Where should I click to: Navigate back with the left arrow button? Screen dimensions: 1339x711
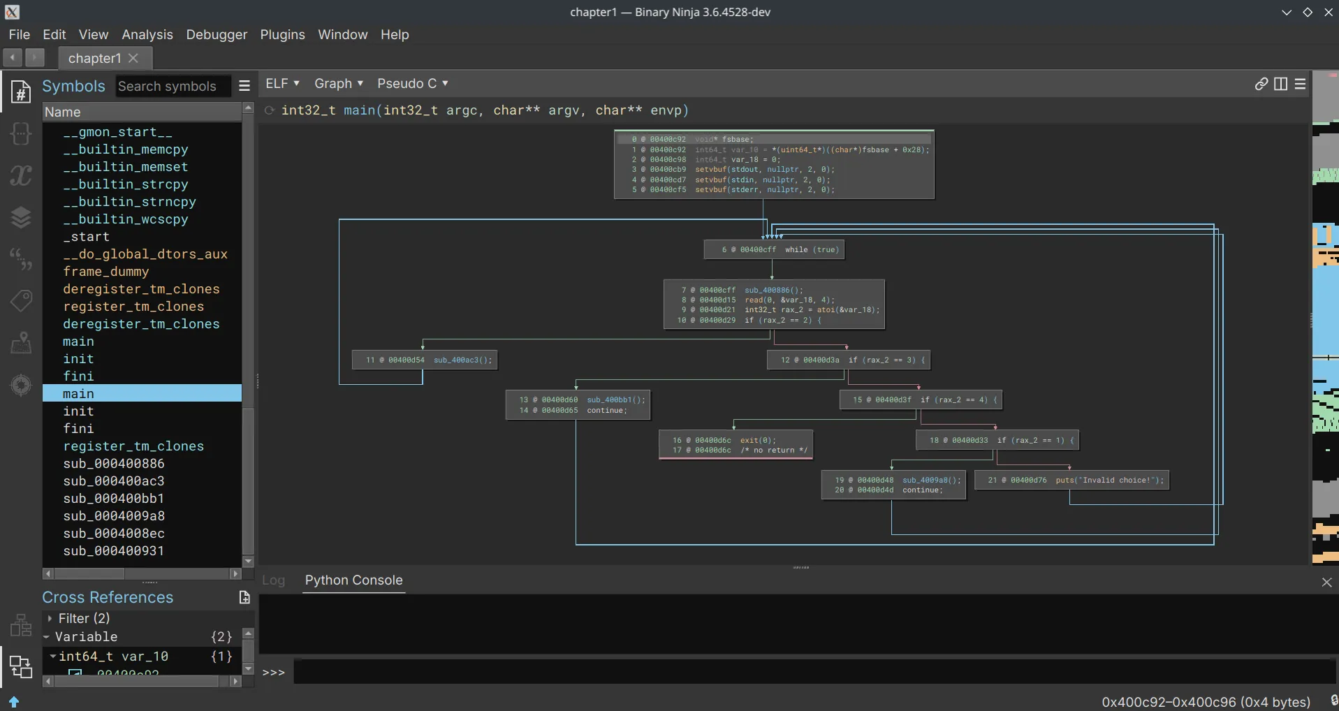(13, 57)
